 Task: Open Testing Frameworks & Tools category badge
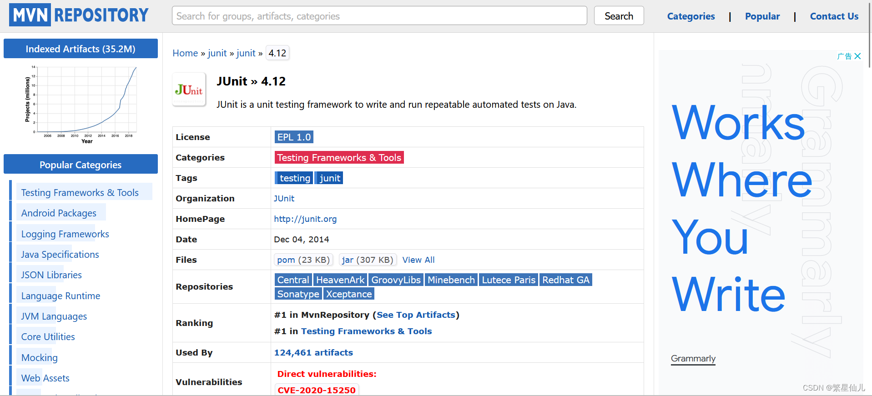click(x=339, y=157)
